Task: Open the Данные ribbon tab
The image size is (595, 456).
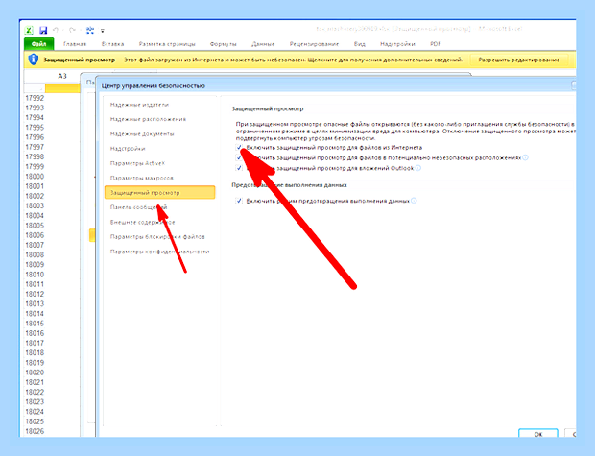Action: click(x=263, y=44)
